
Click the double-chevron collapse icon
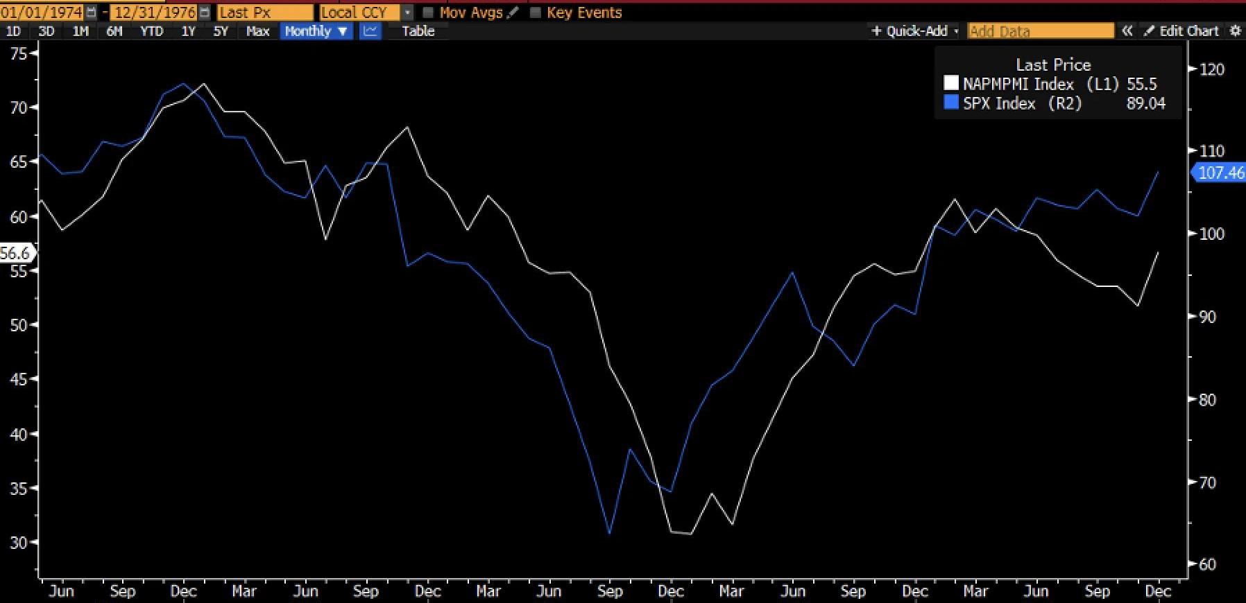[x=1127, y=31]
